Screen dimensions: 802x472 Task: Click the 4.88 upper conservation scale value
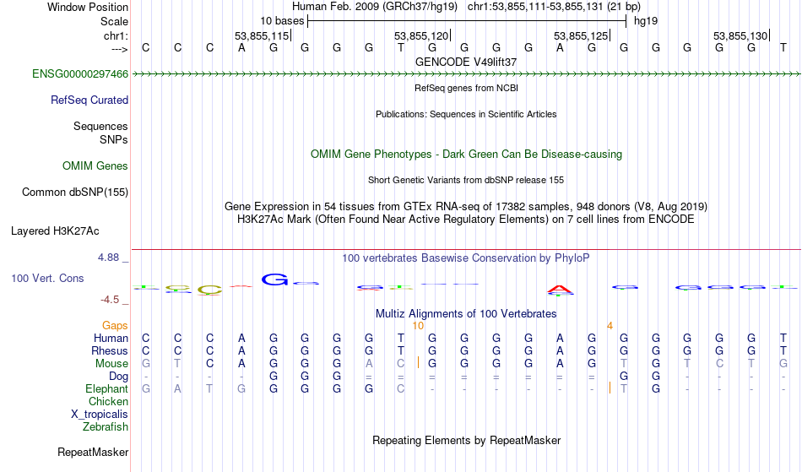pyautogui.click(x=108, y=258)
